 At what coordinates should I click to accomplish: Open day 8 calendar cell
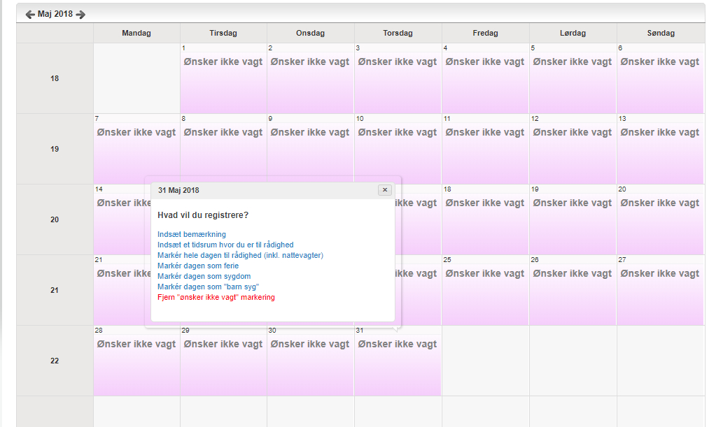point(223,149)
